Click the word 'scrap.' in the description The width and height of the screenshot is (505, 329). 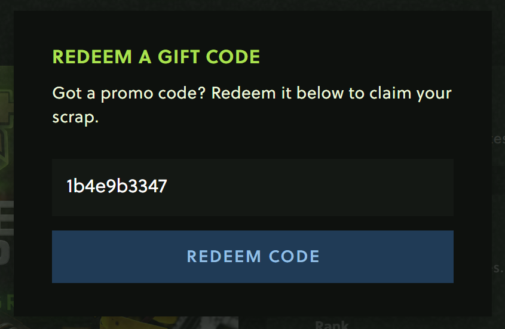[x=75, y=118]
